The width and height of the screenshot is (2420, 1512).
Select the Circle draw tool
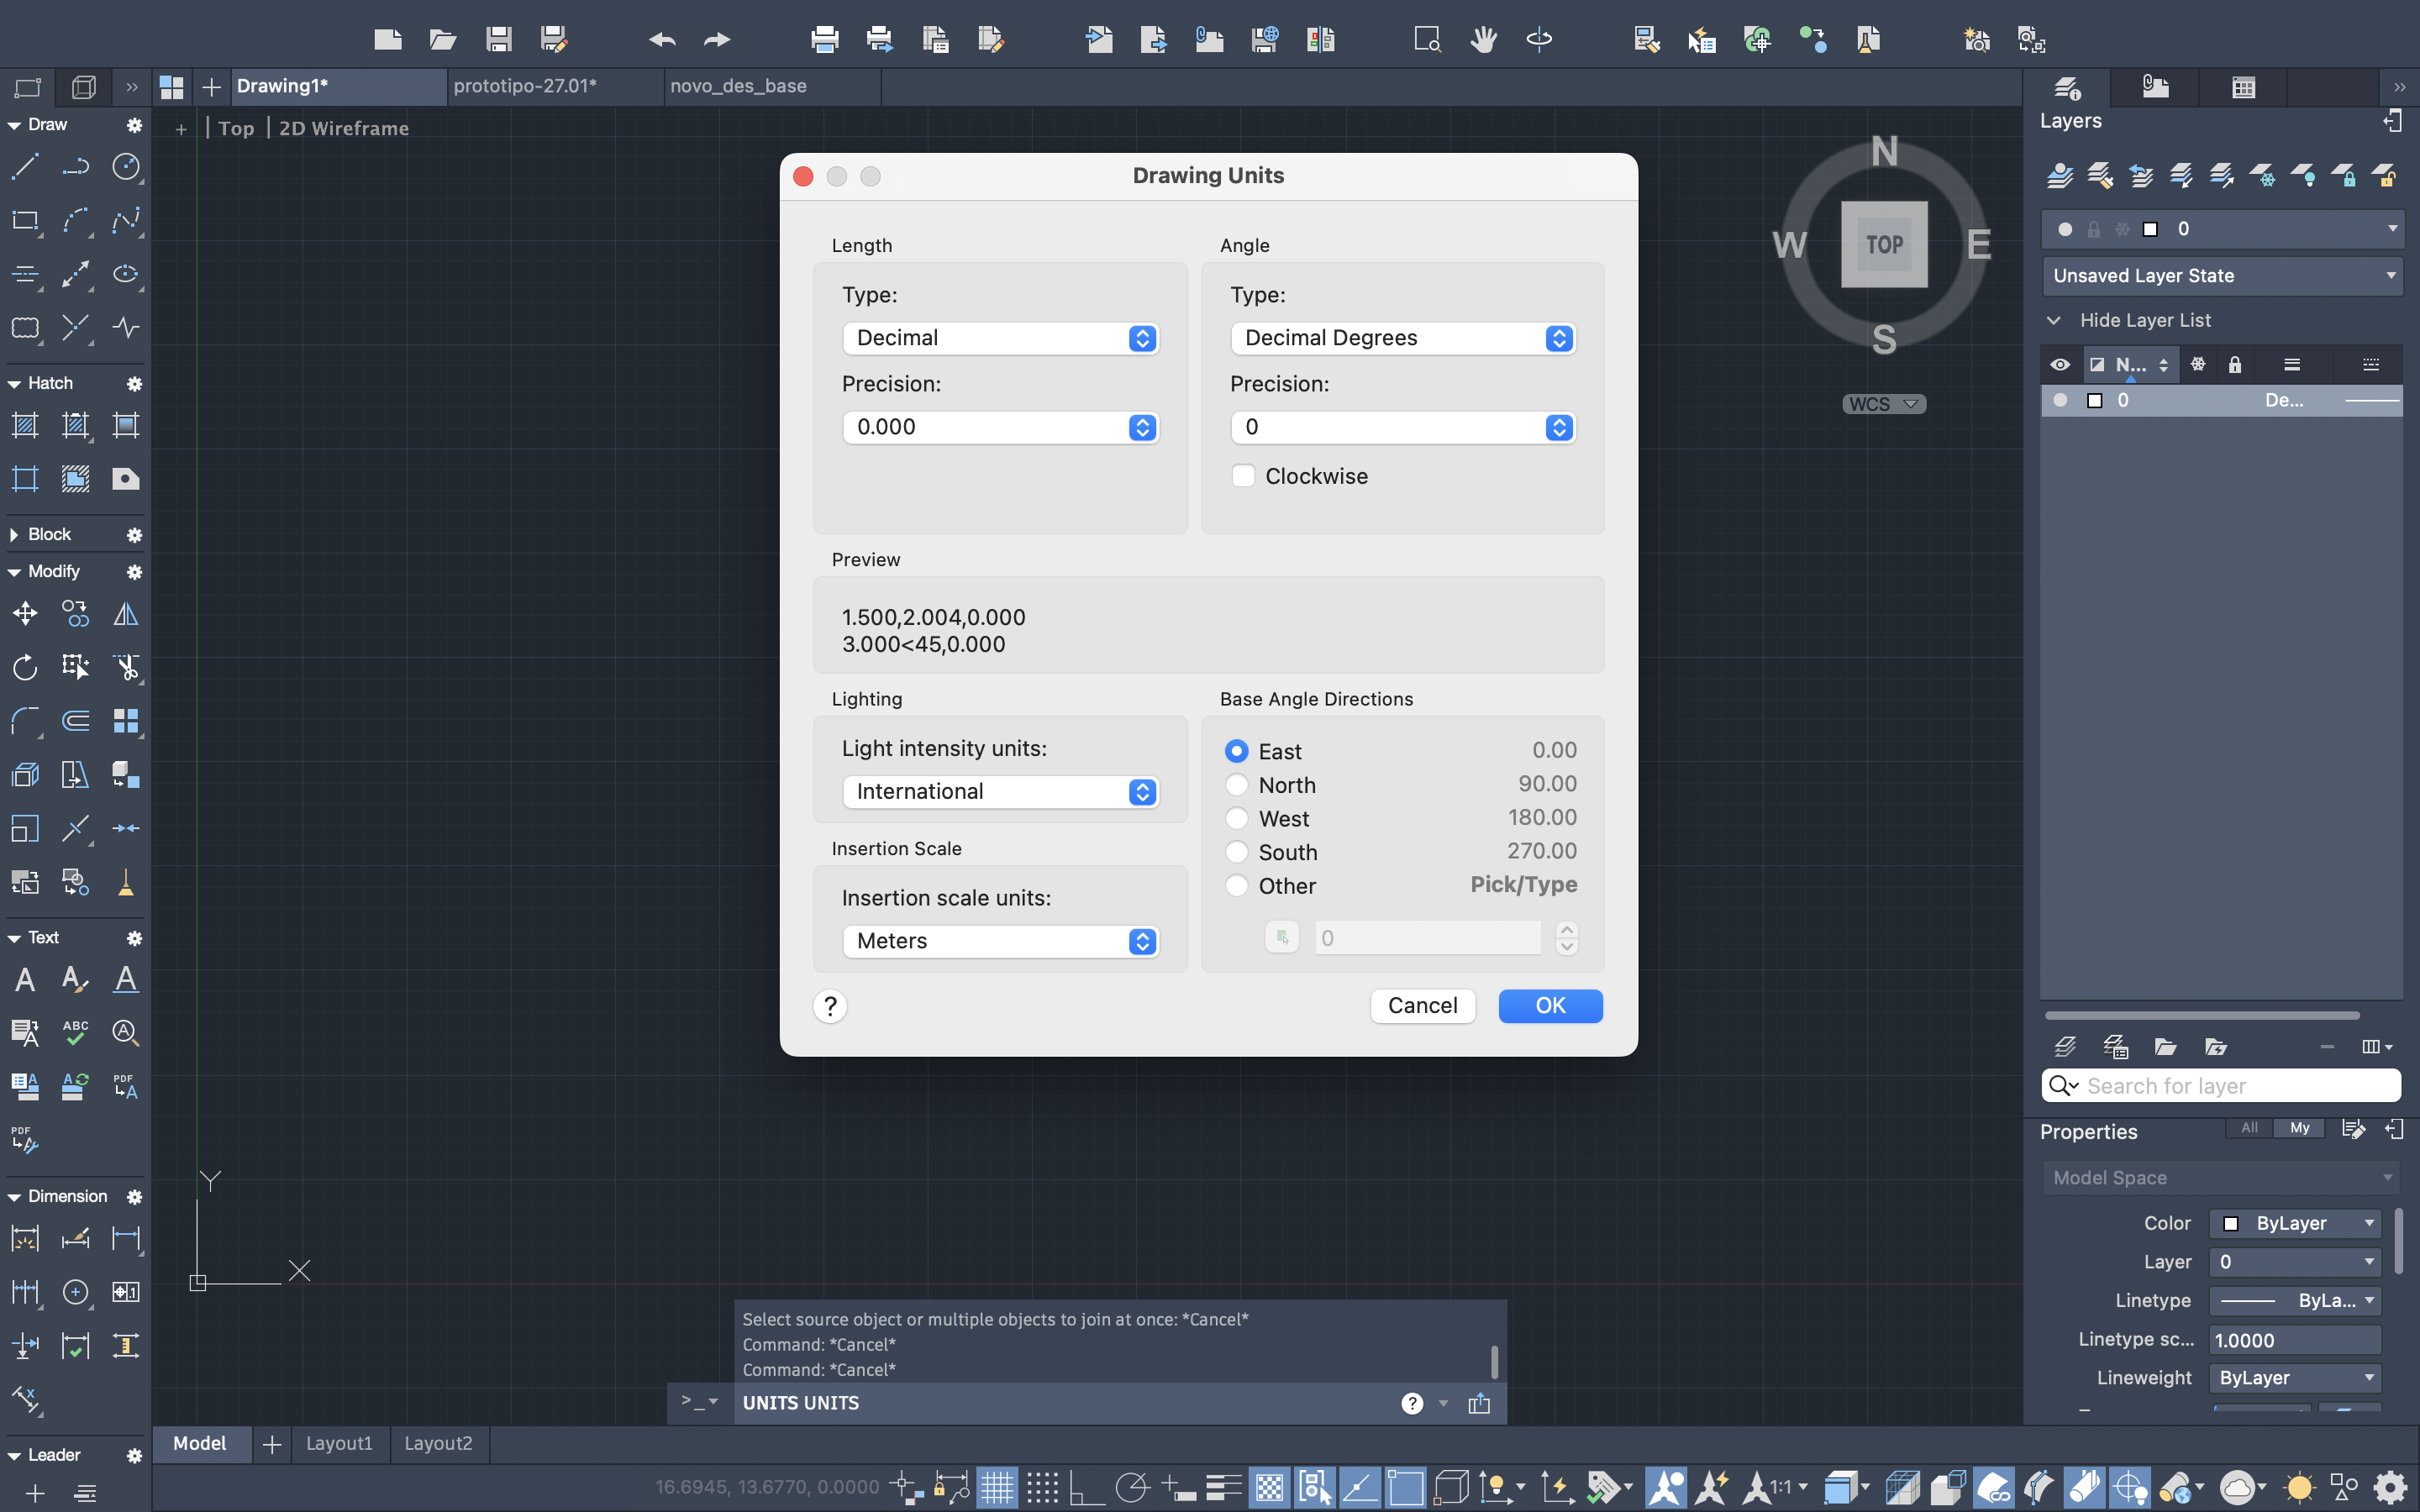[126, 166]
